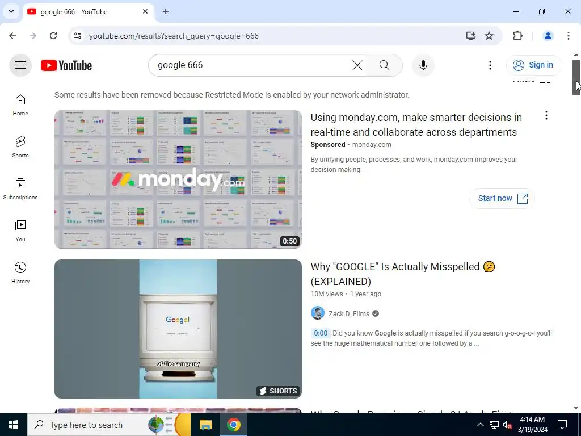Open YouTube settings three-dot menu
This screenshot has height=436, width=581.
(x=490, y=65)
